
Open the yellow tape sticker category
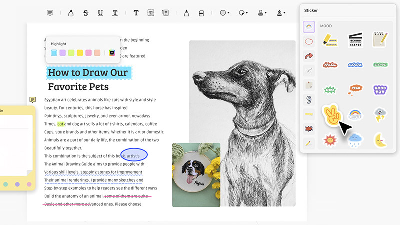pyautogui.click(x=309, y=114)
